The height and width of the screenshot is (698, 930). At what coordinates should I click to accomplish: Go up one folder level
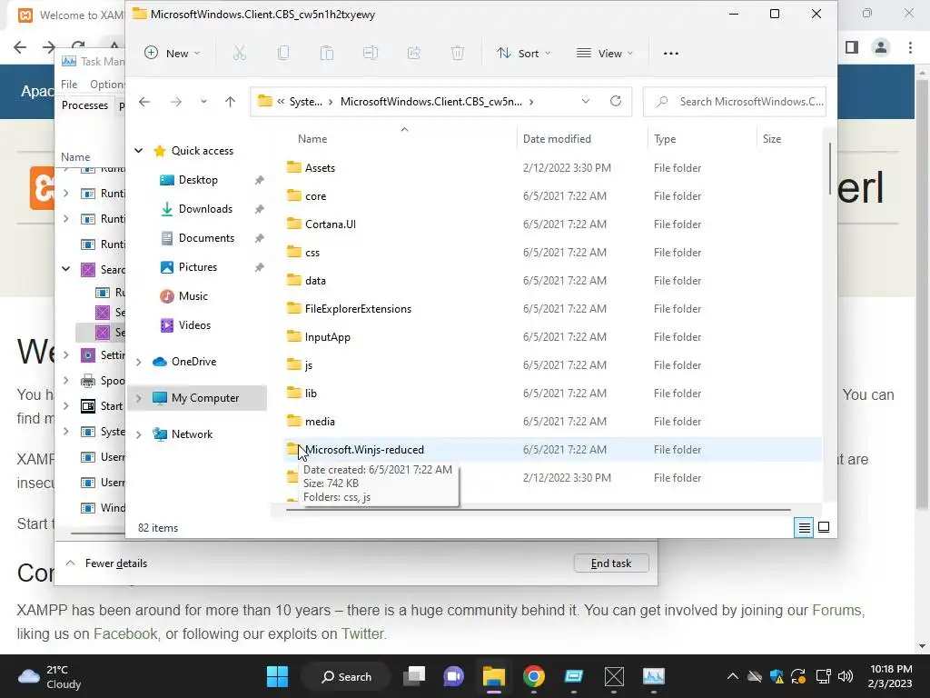[x=230, y=102]
